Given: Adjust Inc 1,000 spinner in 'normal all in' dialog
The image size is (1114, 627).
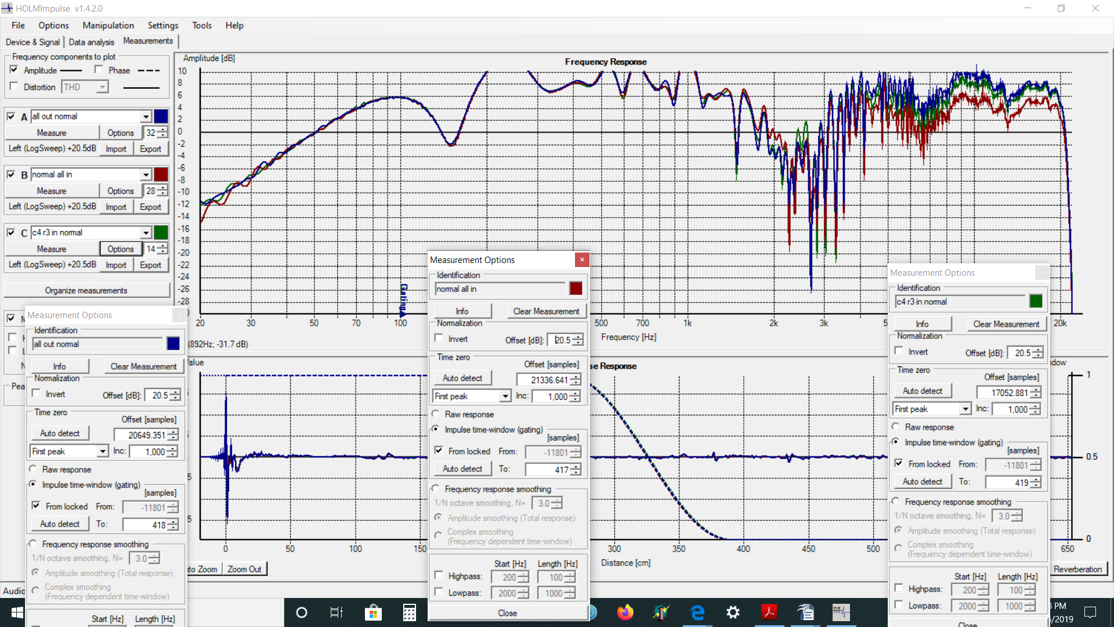Looking at the screenshot, I should coord(574,397).
